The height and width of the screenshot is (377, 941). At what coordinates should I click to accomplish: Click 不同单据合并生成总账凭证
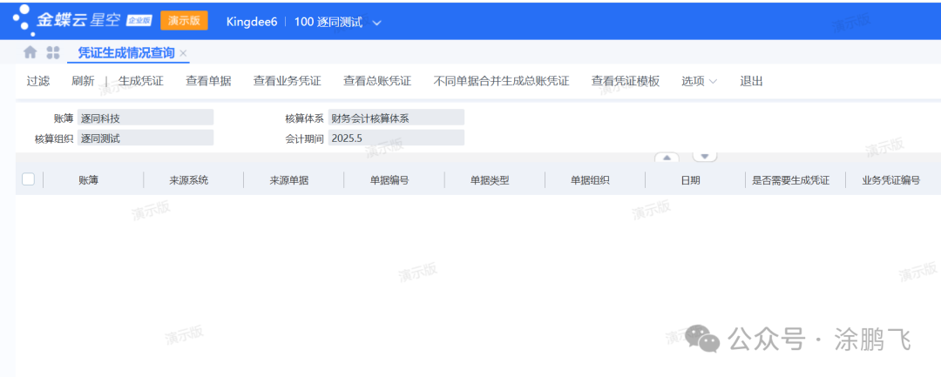coord(501,81)
